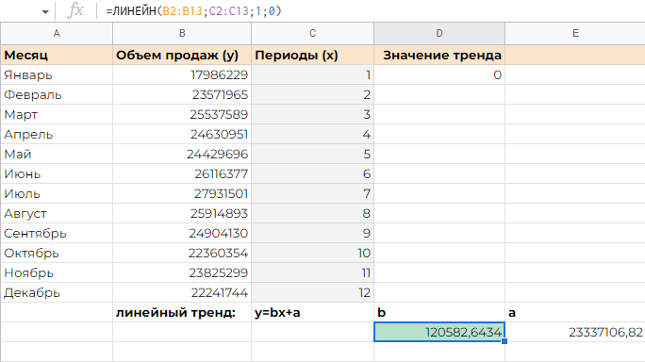Screen dimensions: 645x362
Task: Click the 'Значение тренда' header cell
Action: (x=439, y=55)
